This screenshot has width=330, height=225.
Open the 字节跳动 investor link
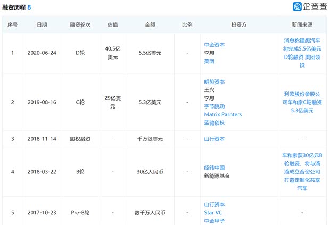214,106
